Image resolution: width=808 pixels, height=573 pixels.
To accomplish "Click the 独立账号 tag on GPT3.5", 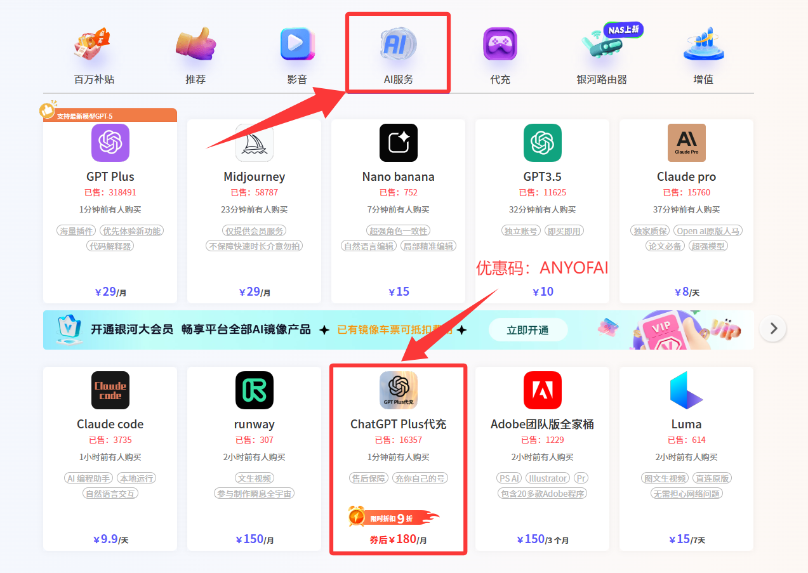I will pos(520,231).
